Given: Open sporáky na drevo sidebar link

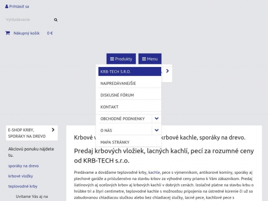Looking at the screenshot, I should pos(23,166).
